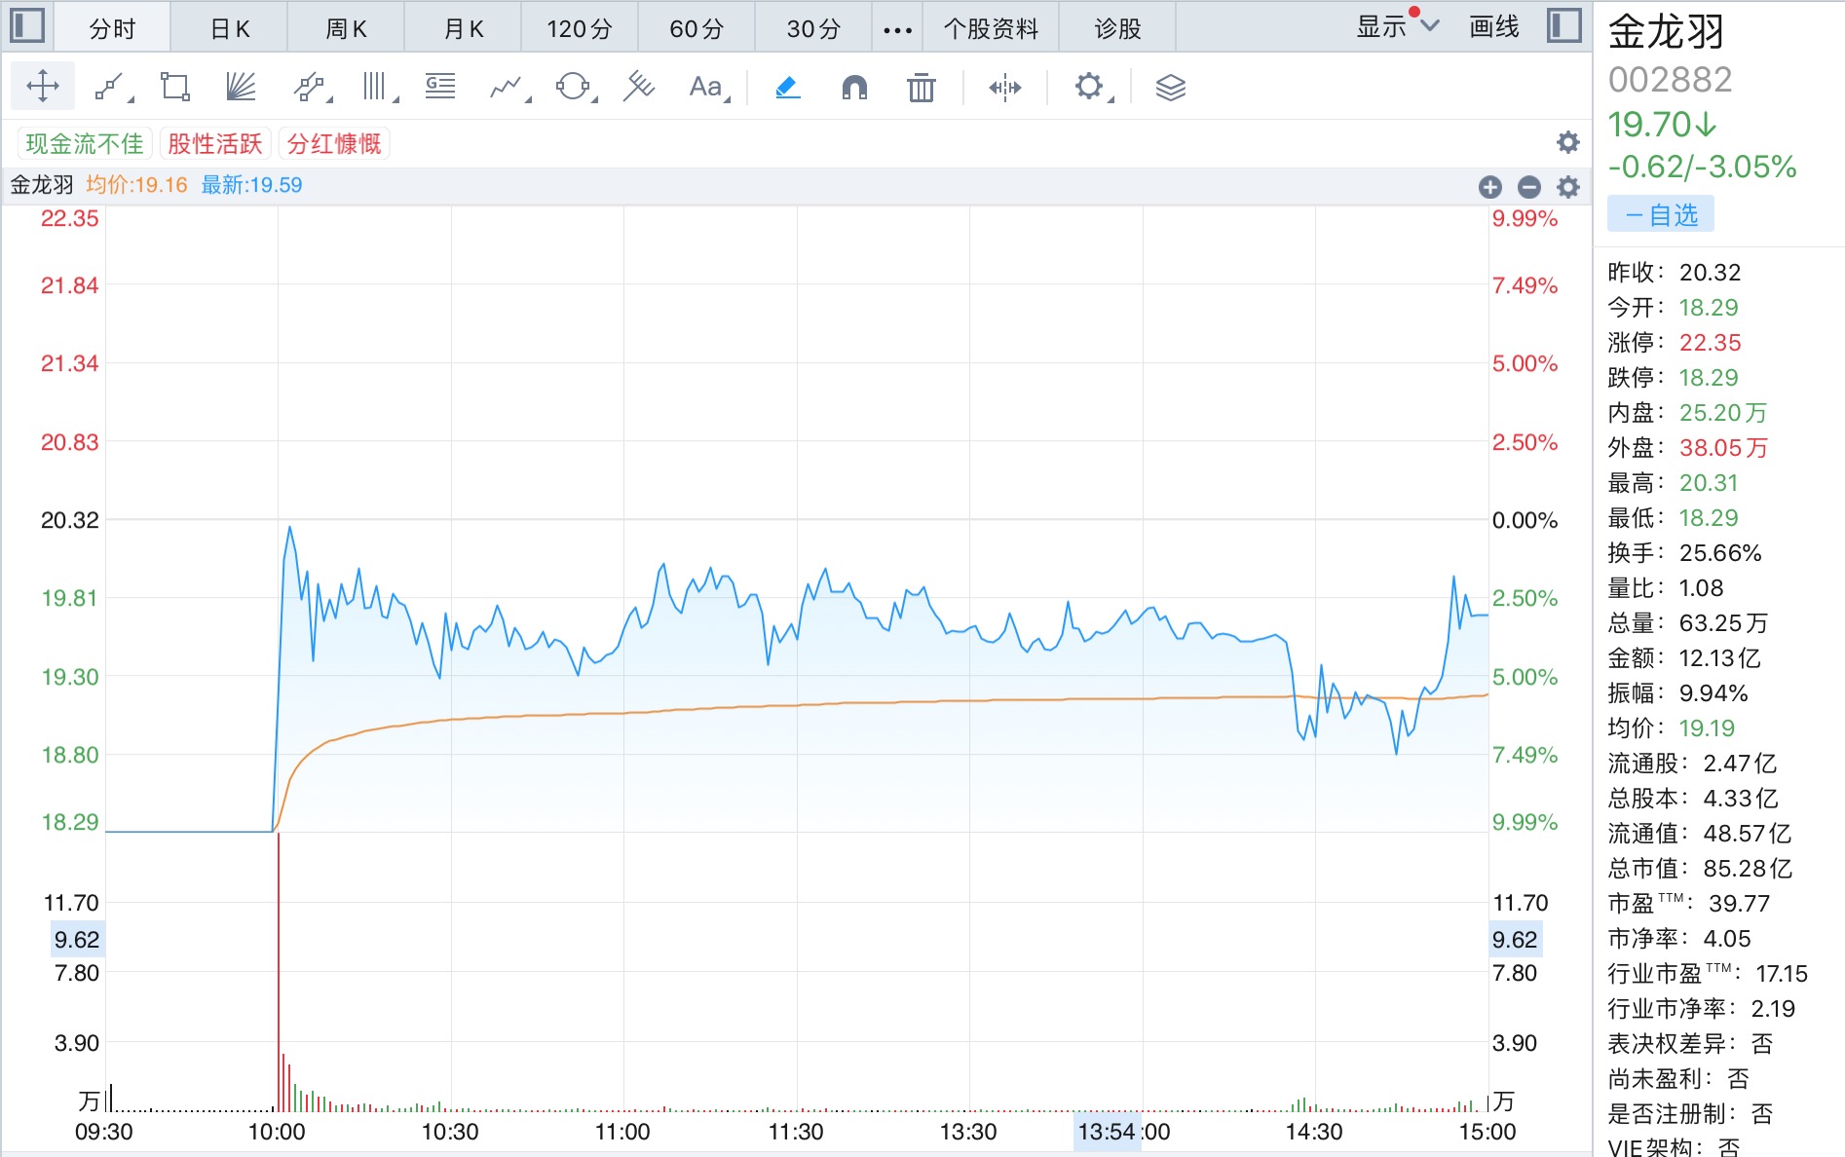
Task: Toggle the right info panel
Action: pos(1563,26)
